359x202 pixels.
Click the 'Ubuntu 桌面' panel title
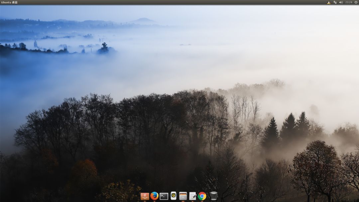click(9, 2)
